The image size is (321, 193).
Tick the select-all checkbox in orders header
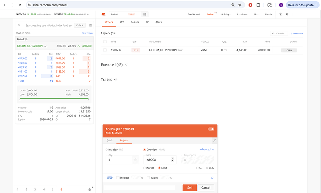[105, 41]
